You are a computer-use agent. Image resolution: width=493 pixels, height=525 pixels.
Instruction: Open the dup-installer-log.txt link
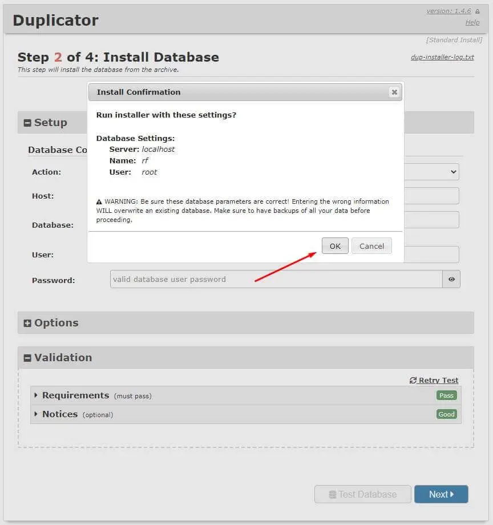(x=442, y=57)
